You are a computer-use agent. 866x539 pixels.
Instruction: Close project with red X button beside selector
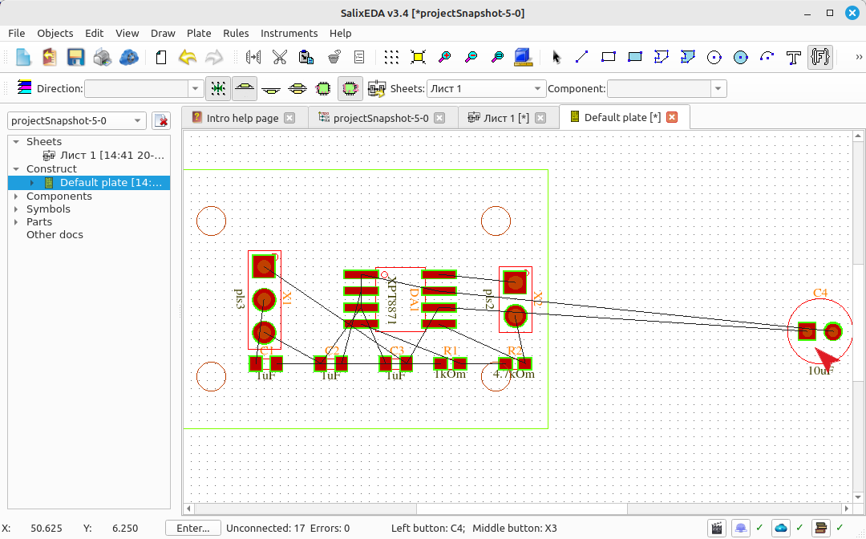pyautogui.click(x=161, y=120)
